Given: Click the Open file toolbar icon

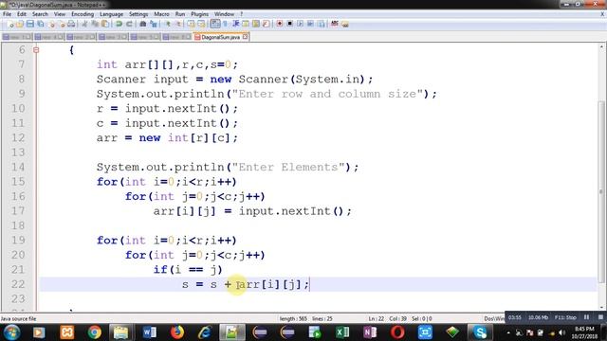Looking at the screenshot, I should [19, 24].
